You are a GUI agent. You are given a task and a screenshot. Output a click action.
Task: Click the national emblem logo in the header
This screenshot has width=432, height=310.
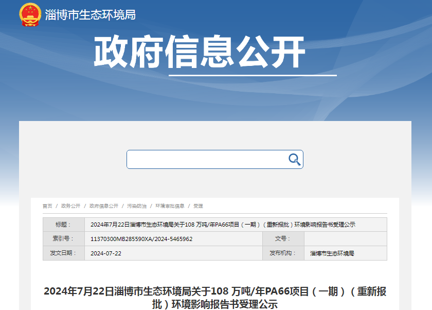(30, 14)
